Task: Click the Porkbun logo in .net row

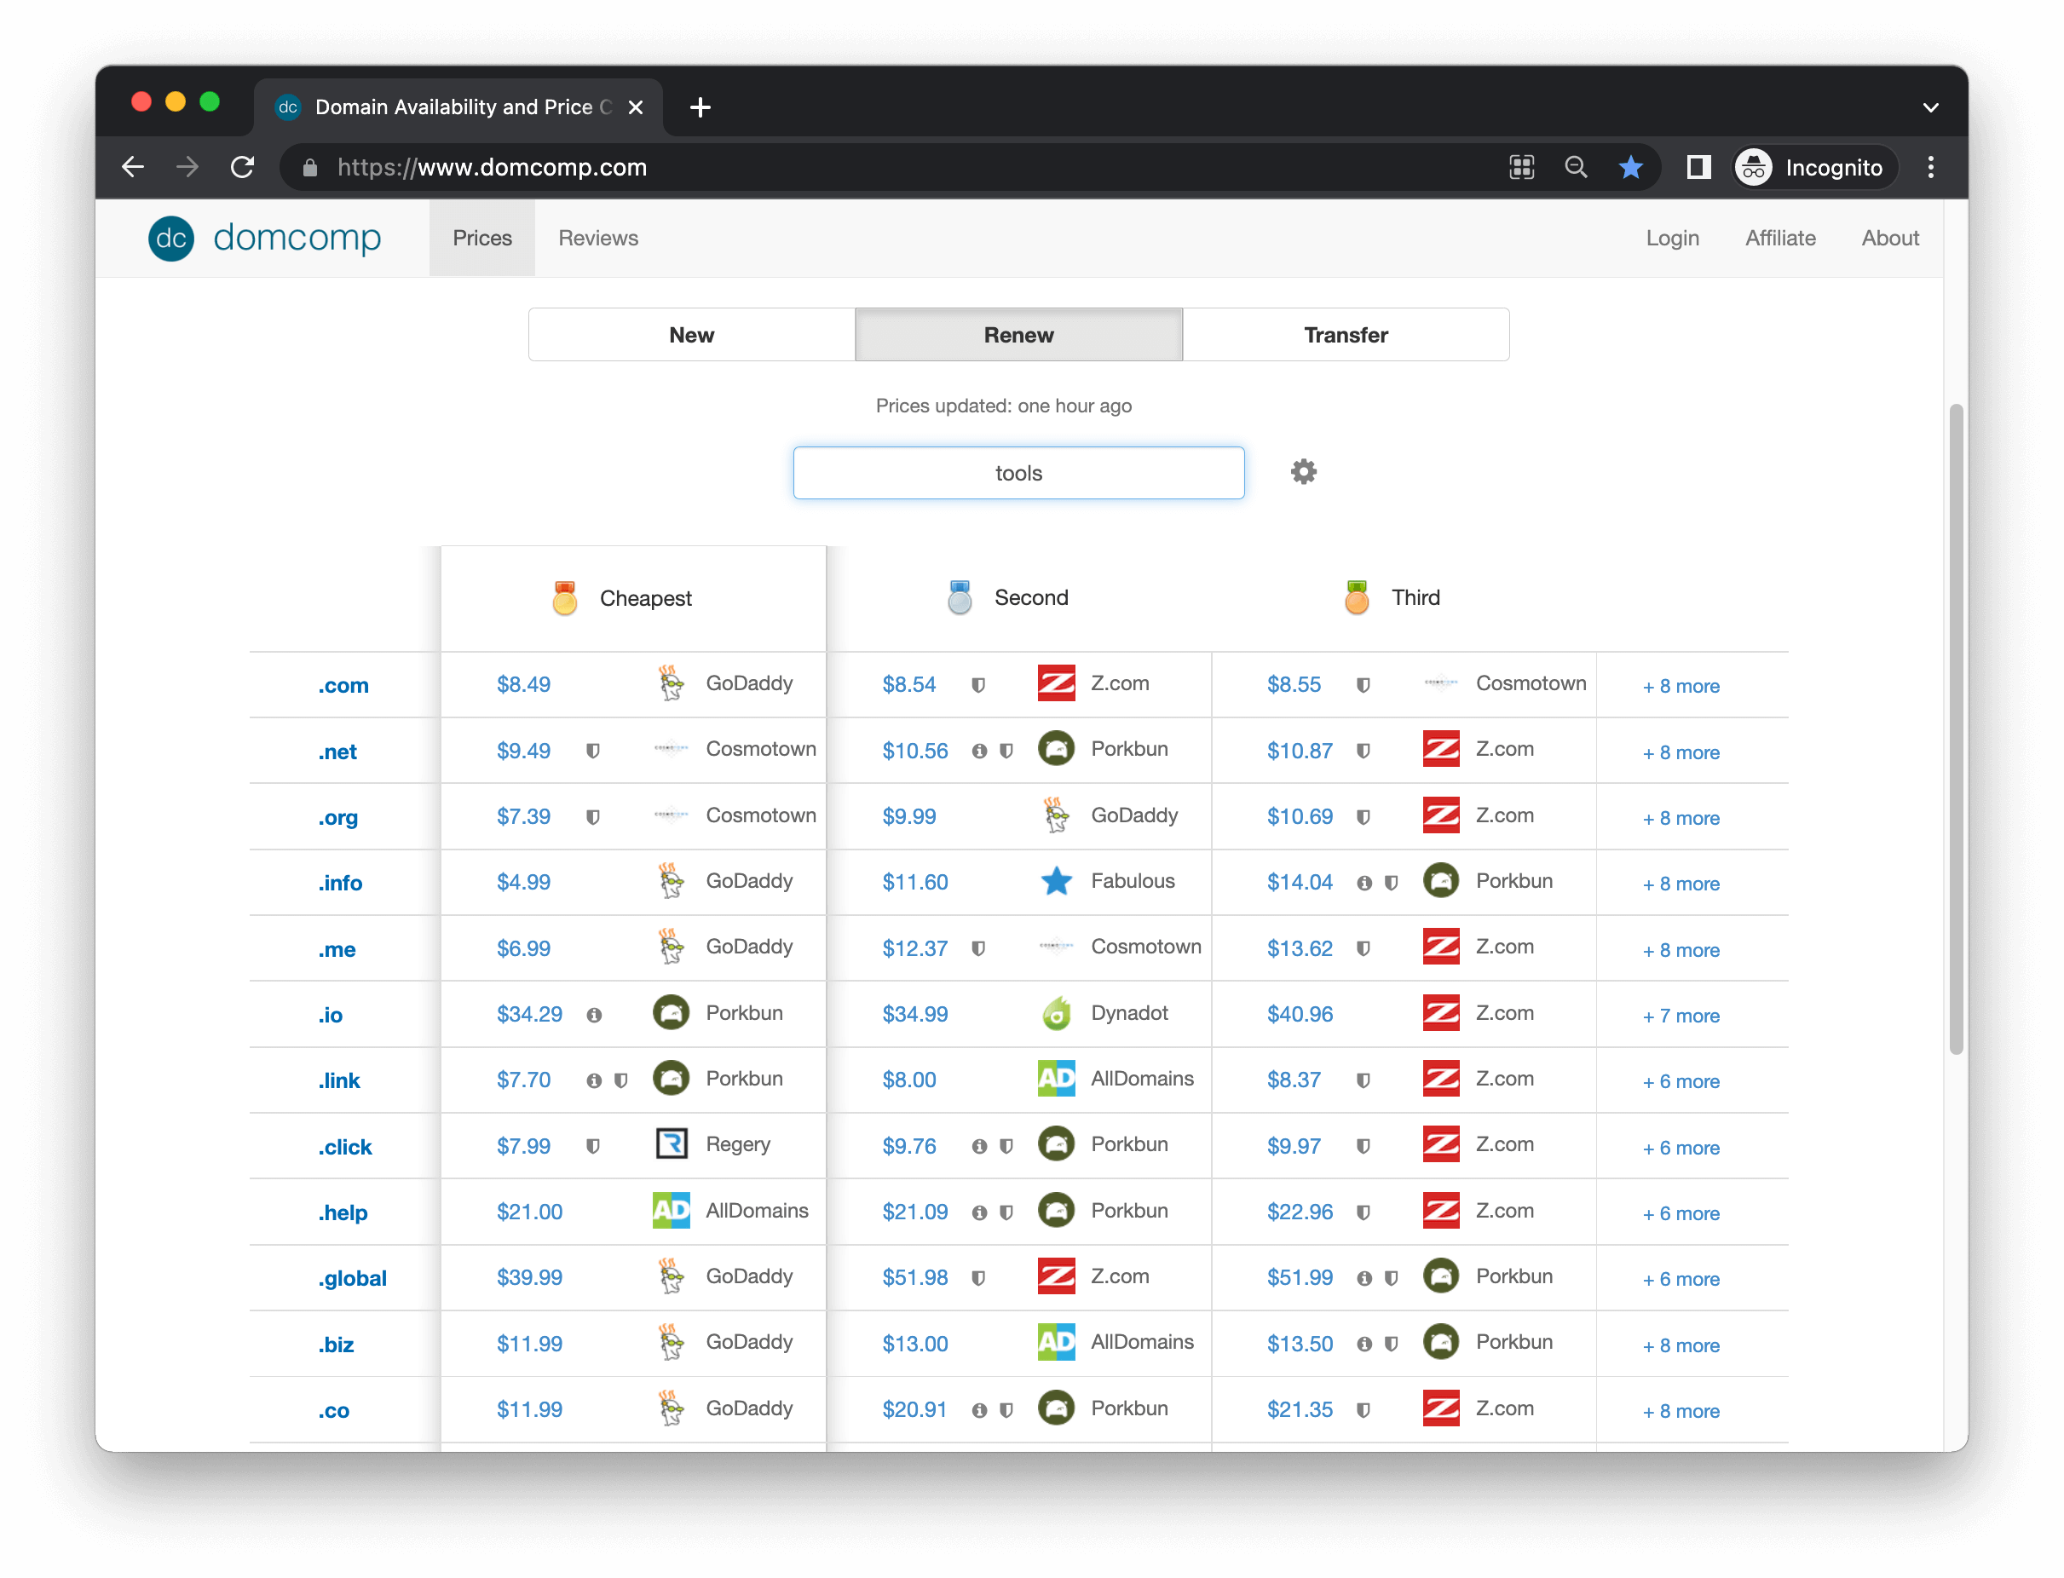Action: [x=1056, y=750]
